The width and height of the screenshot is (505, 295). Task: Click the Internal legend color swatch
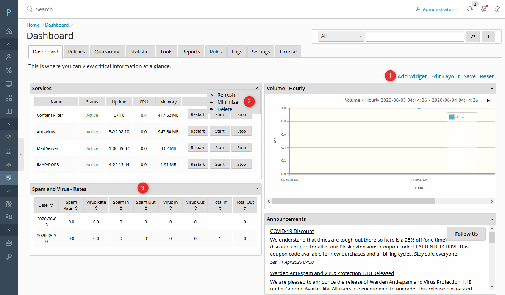451,117
